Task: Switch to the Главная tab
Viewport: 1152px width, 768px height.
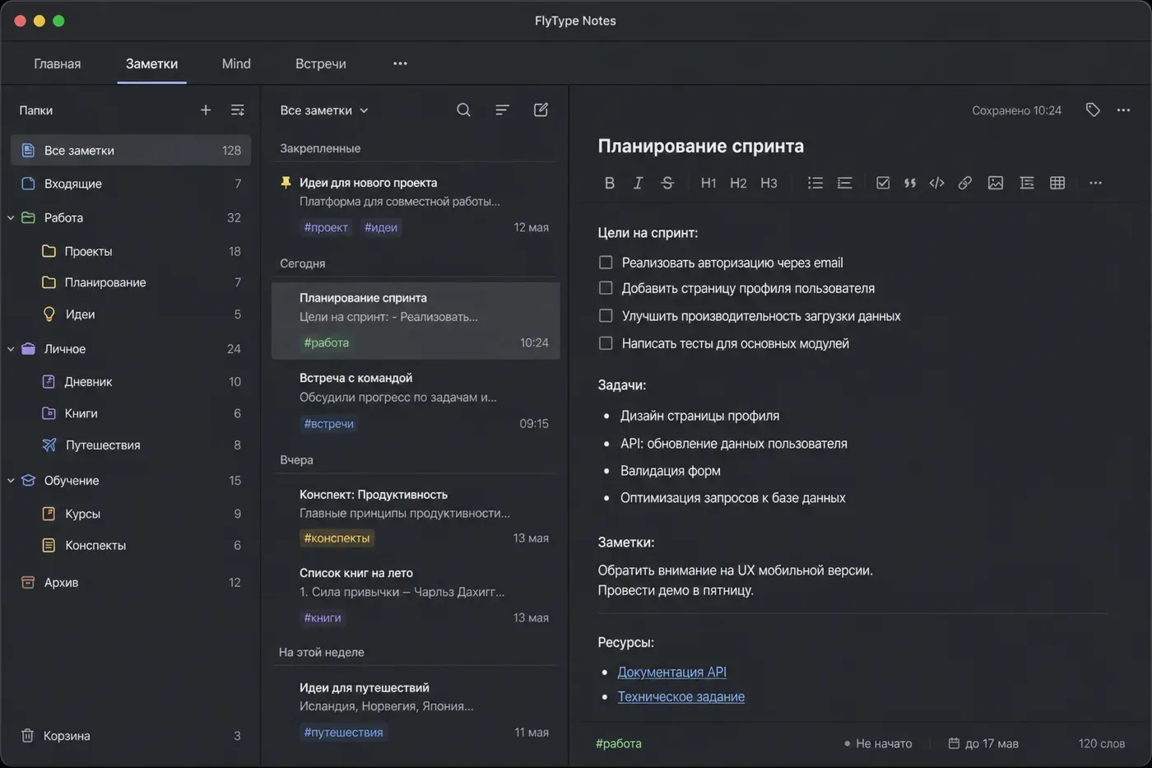Action: pyautogui.click(x=58, y=63)
